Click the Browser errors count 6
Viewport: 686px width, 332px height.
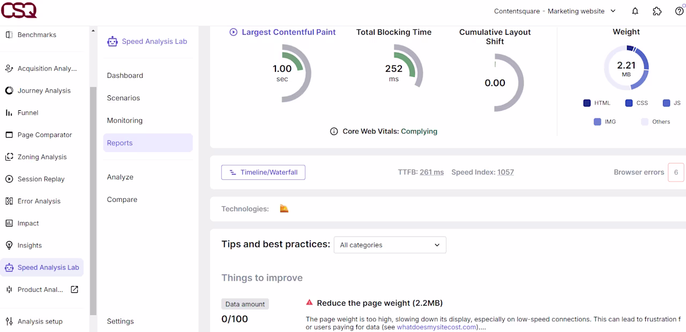[x=676, y=172]
